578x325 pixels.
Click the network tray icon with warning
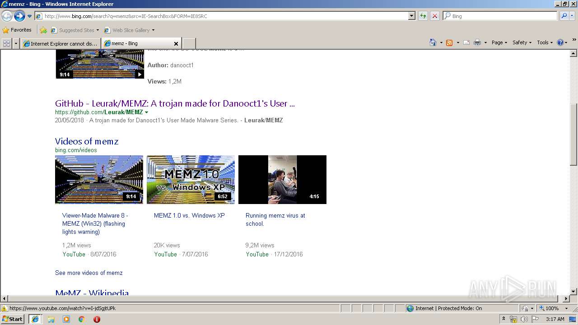pos(513,319)
